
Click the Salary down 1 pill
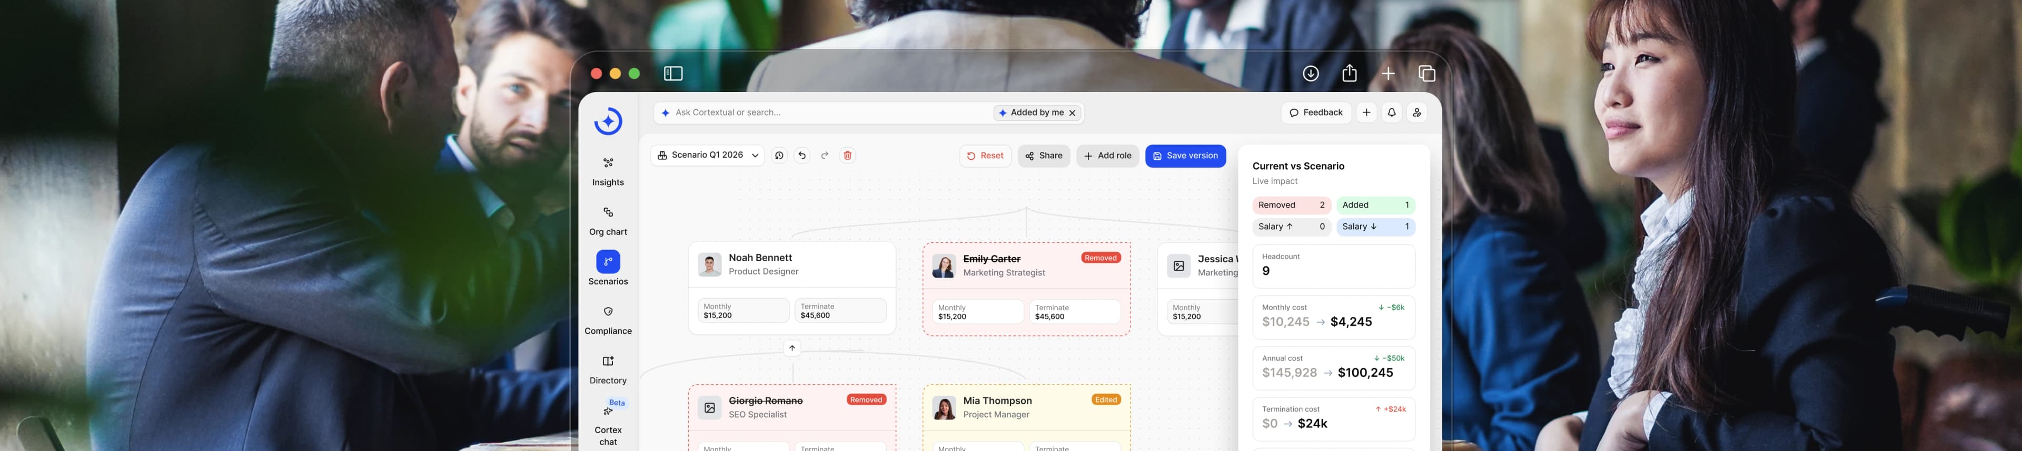pyautogui.click(x=1375, y=227)
